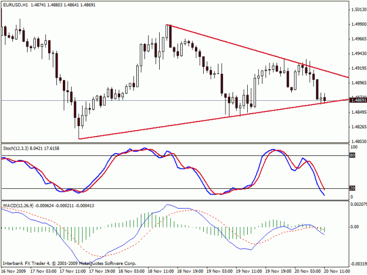The image size is (367, 275).
Task: Click the 1.48495 price axis label
Action: [359, 112]
